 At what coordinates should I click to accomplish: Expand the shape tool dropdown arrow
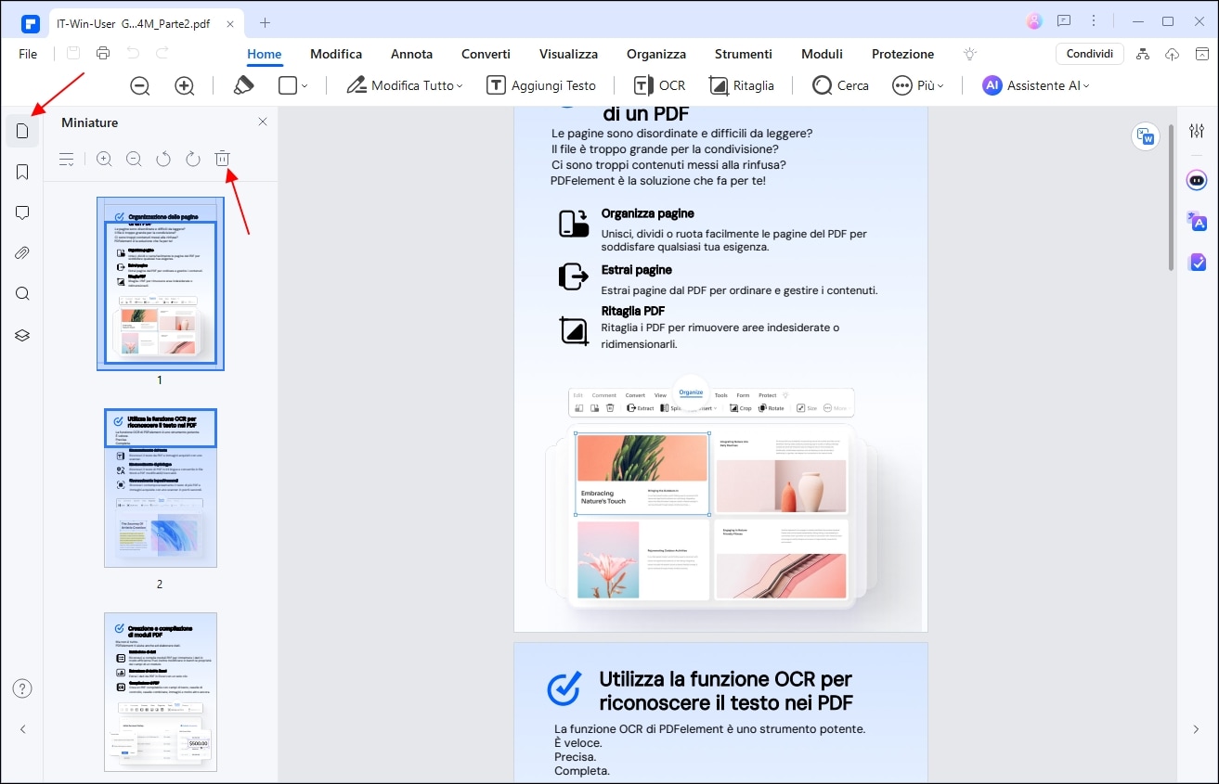tap(305, 86)
